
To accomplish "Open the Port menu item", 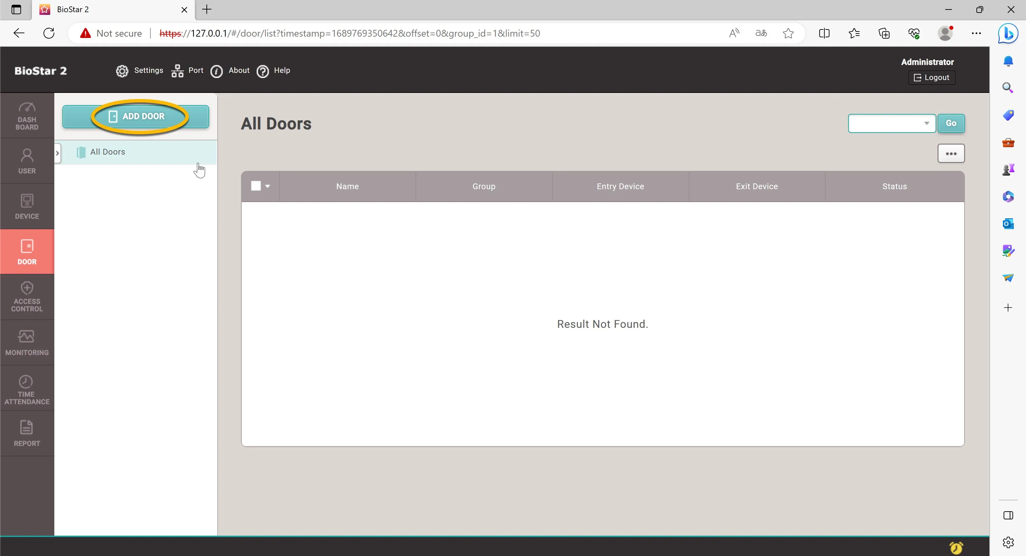I will pos(187,71).
